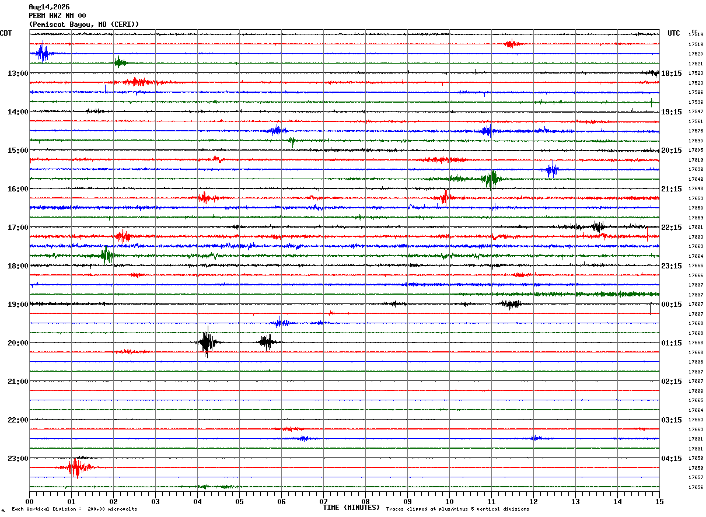706x517 pixels.
Task: Select the 23:00 CDT hour label
Action: pyautogui.click(x=18, y=459)
